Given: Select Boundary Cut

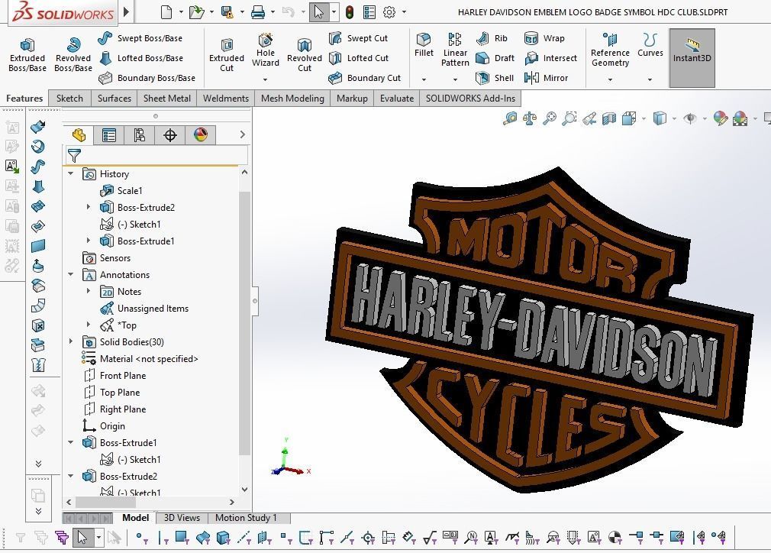Looking at the screenshot, I should tap(364, 78).
